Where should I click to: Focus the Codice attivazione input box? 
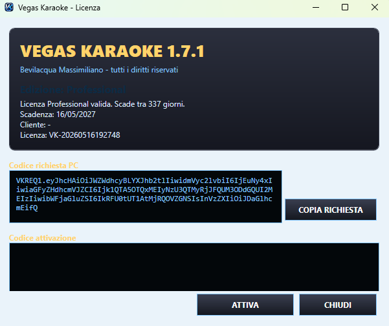(x=194, y=267)
